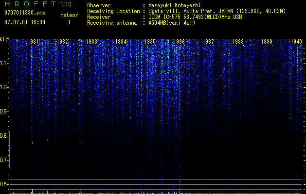Click the 0.6 kHz axis label

4,184
